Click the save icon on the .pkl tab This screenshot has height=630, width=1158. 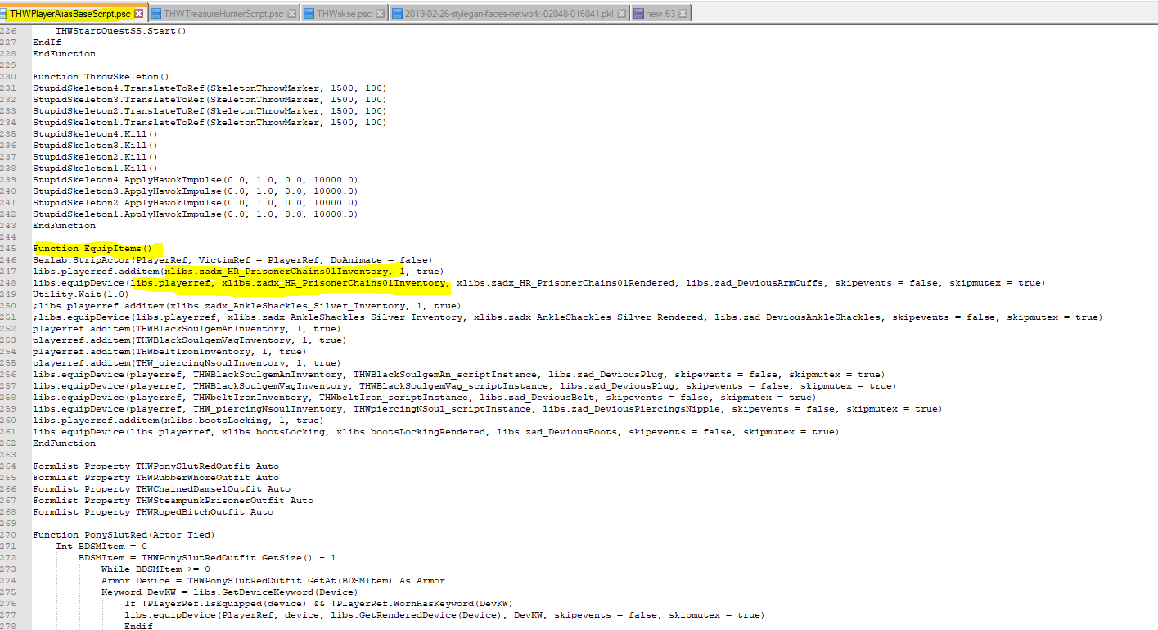pos(397,14)
